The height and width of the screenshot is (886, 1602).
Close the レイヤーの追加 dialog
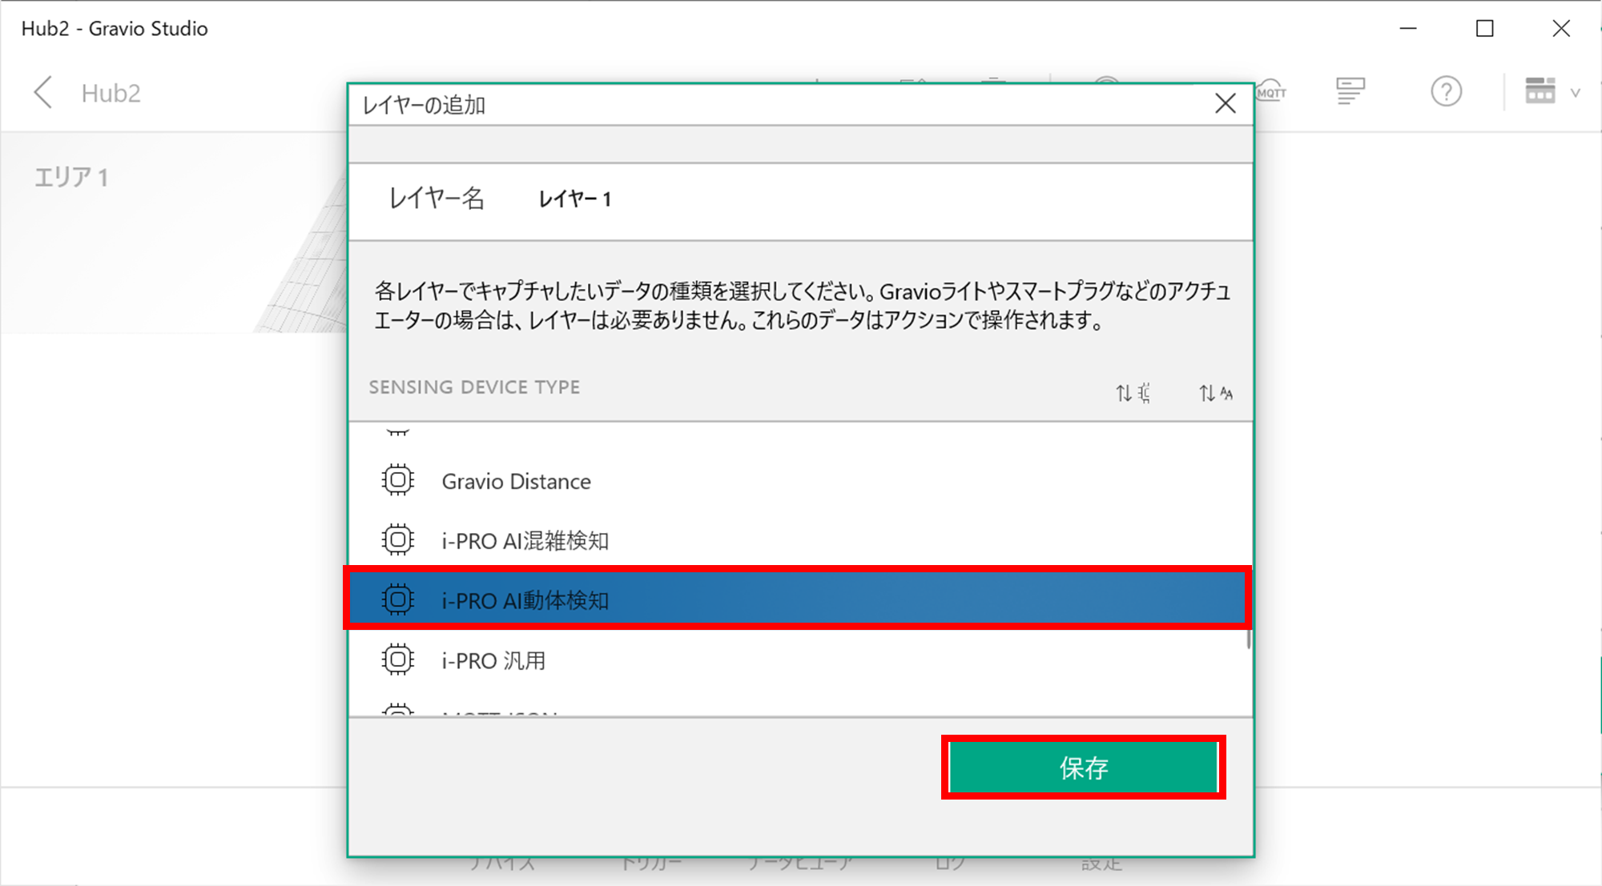click(1225, 103)
